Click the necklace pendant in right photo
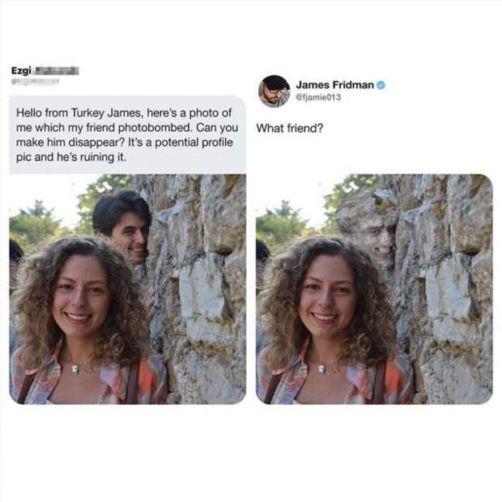 (322, 369)
